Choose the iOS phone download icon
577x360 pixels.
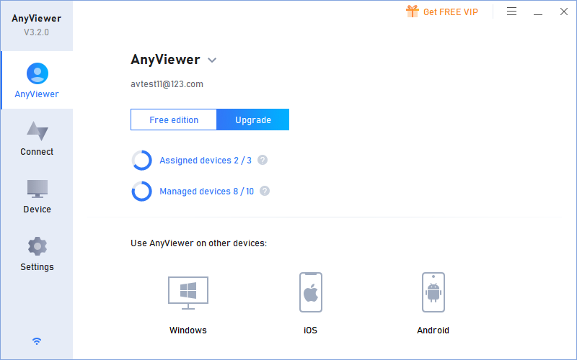coord(310,292)
